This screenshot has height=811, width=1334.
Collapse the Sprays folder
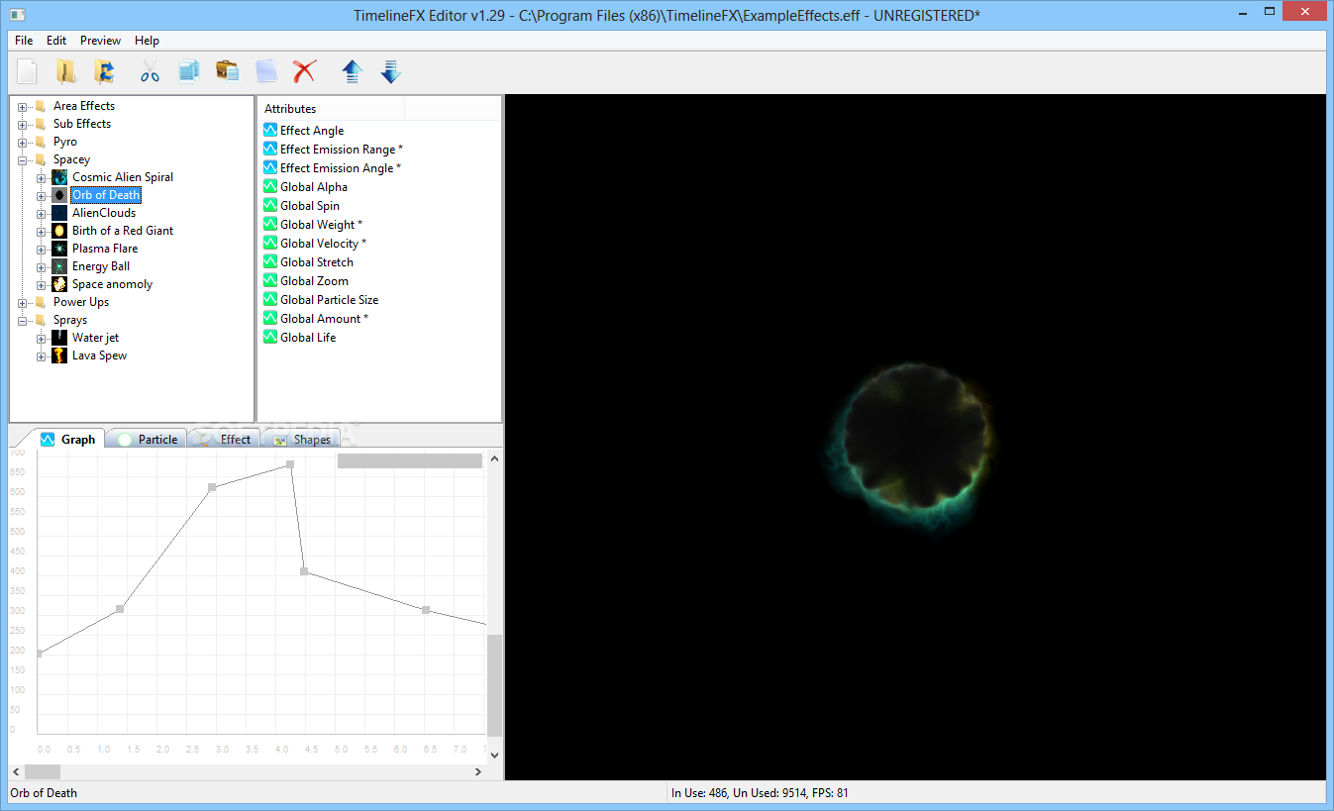click(23, 321)
